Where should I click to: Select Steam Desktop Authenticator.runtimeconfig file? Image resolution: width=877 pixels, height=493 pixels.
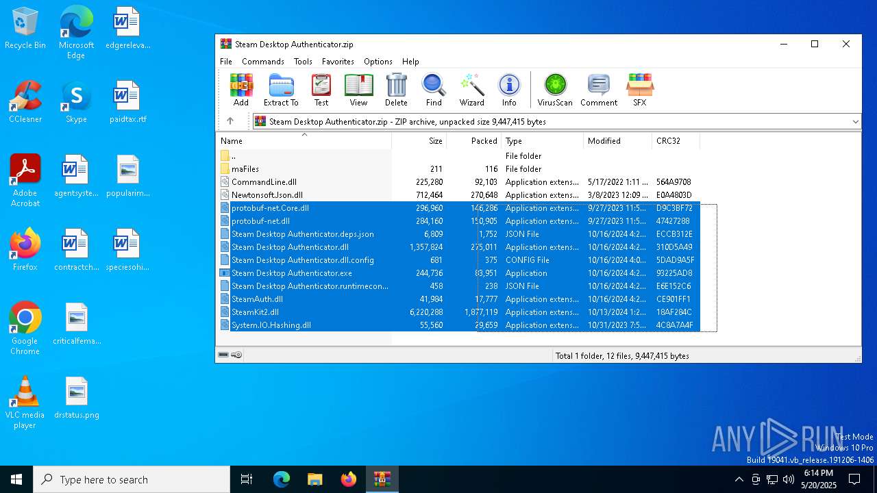(x=459, y=286)
